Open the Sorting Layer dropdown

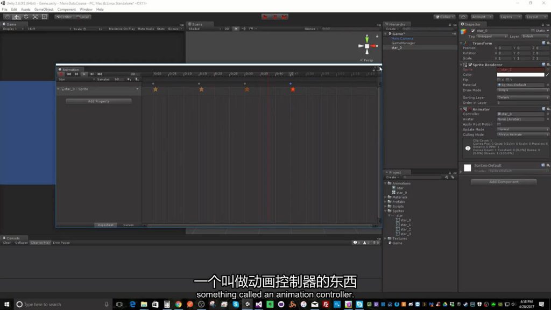tap(521, 97)
